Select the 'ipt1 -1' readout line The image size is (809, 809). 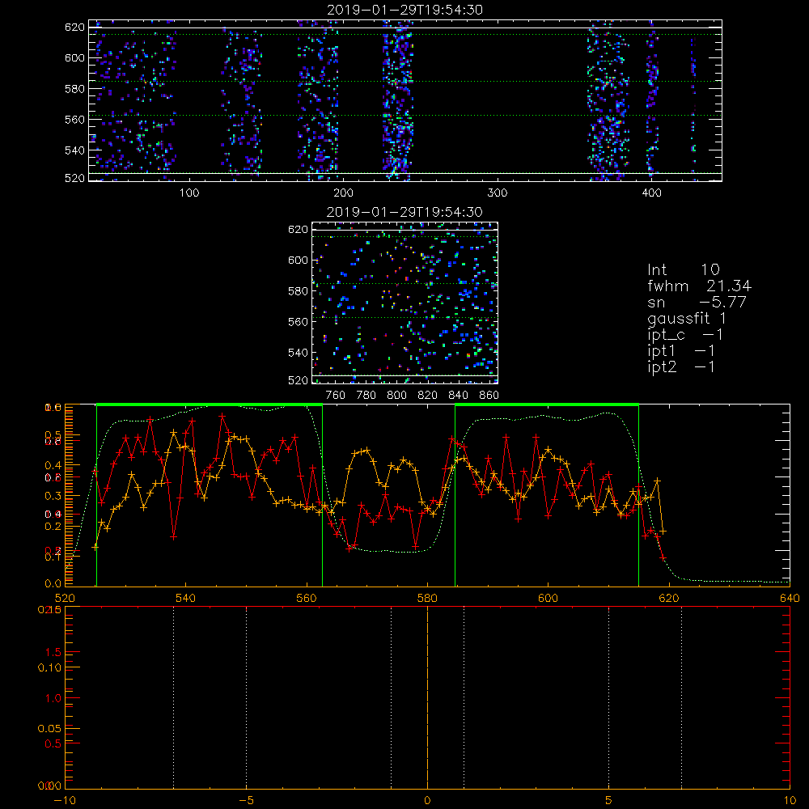click(x=681, y=351)
